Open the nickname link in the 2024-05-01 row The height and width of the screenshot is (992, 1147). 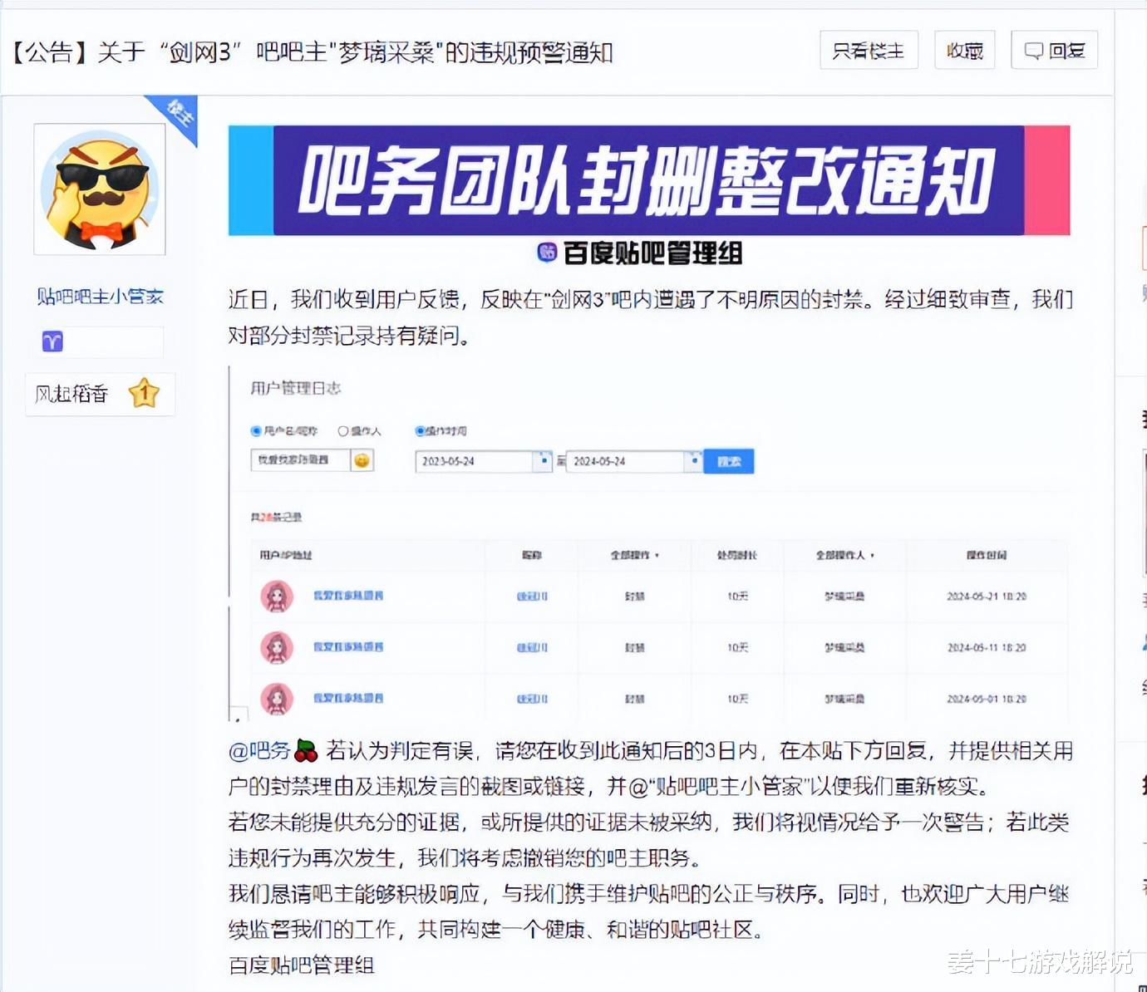532,699
